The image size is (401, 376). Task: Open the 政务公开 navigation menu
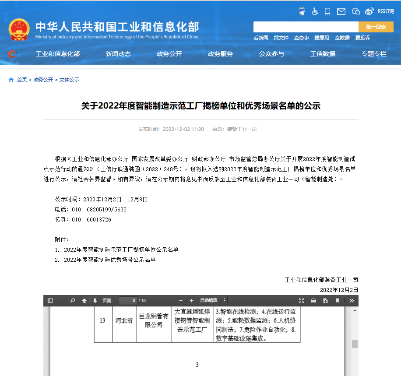coord(169,54)
